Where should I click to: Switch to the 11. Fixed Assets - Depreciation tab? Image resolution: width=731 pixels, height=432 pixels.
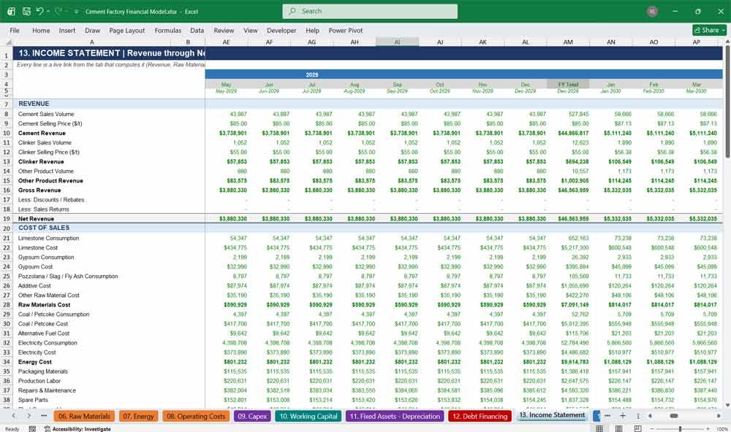click(395, 416)
